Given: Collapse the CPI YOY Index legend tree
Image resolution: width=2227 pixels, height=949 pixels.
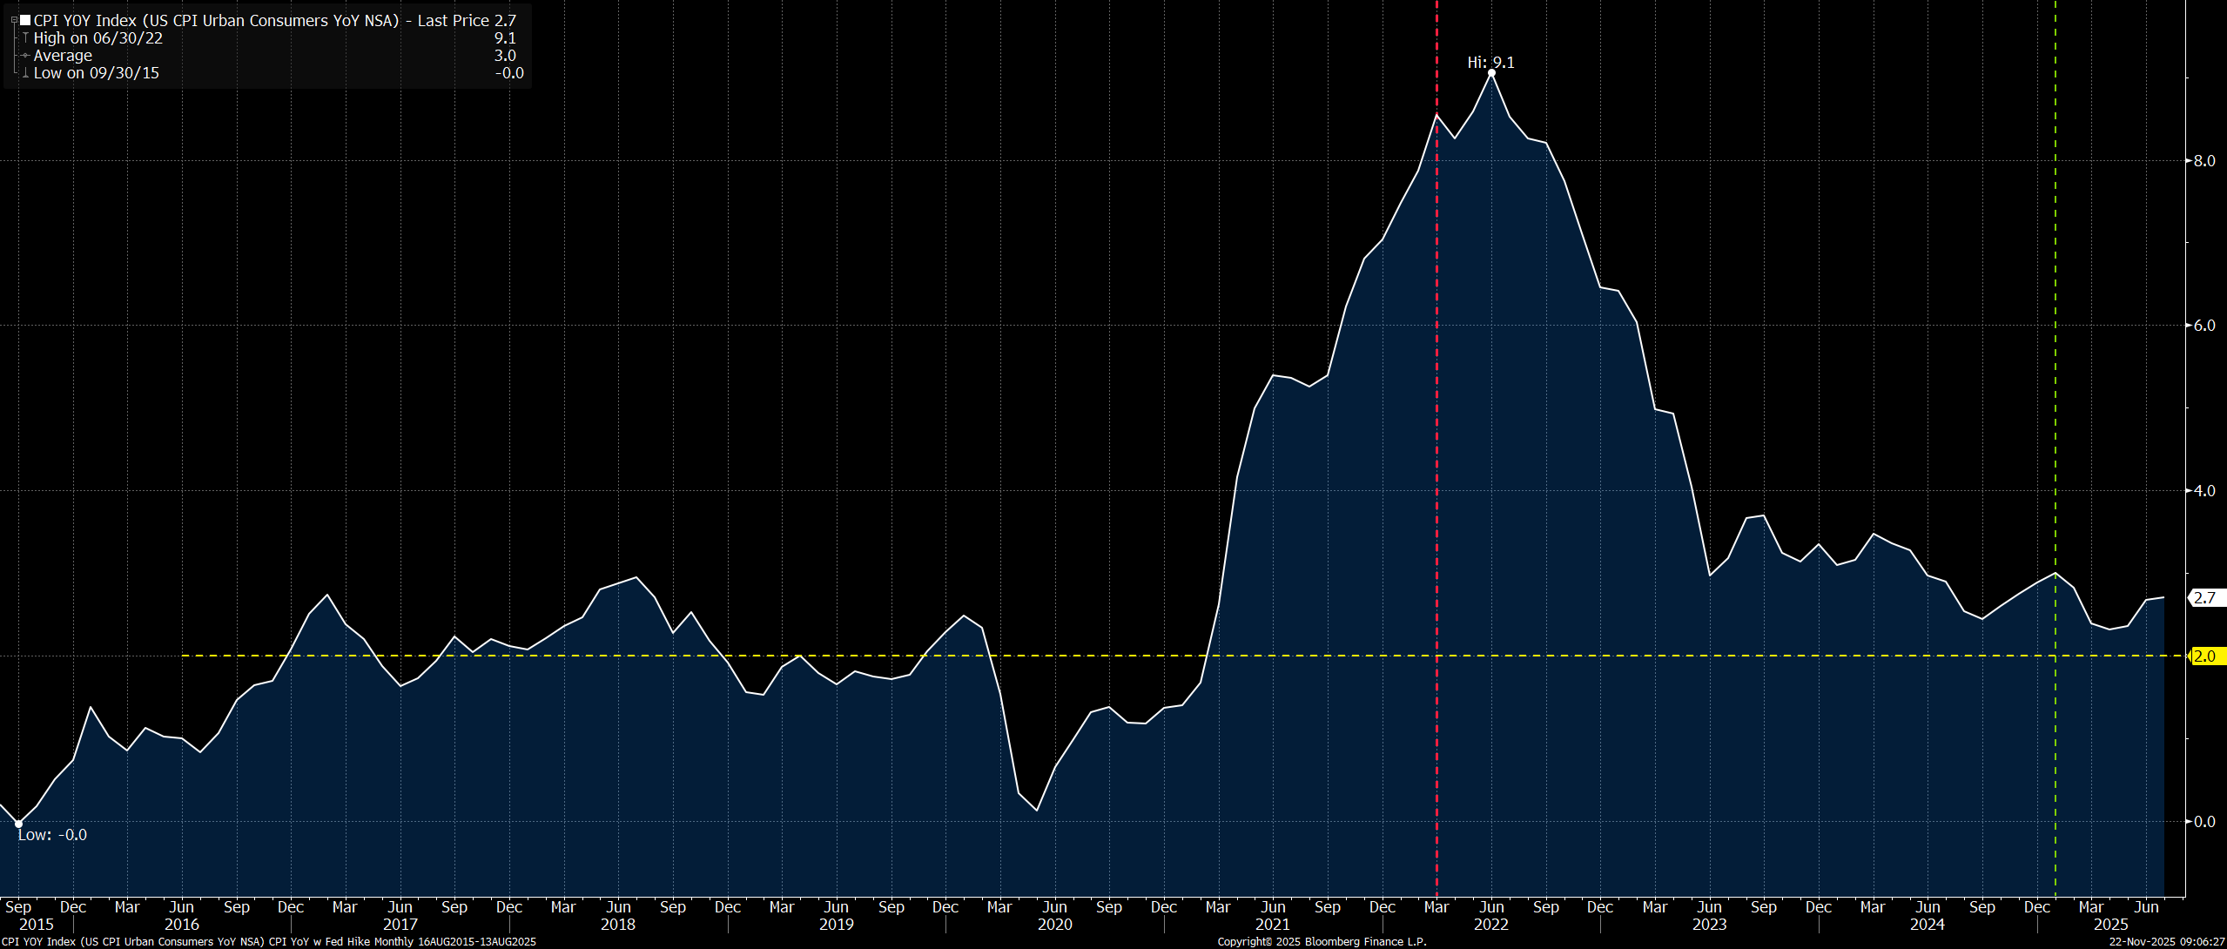Looking at the screenshot, I should [x=14, y=20].
